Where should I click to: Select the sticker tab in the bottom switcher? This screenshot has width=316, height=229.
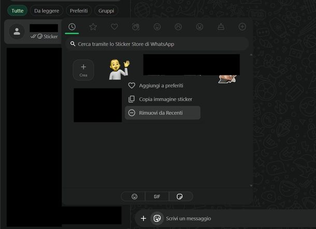[180, 196]
